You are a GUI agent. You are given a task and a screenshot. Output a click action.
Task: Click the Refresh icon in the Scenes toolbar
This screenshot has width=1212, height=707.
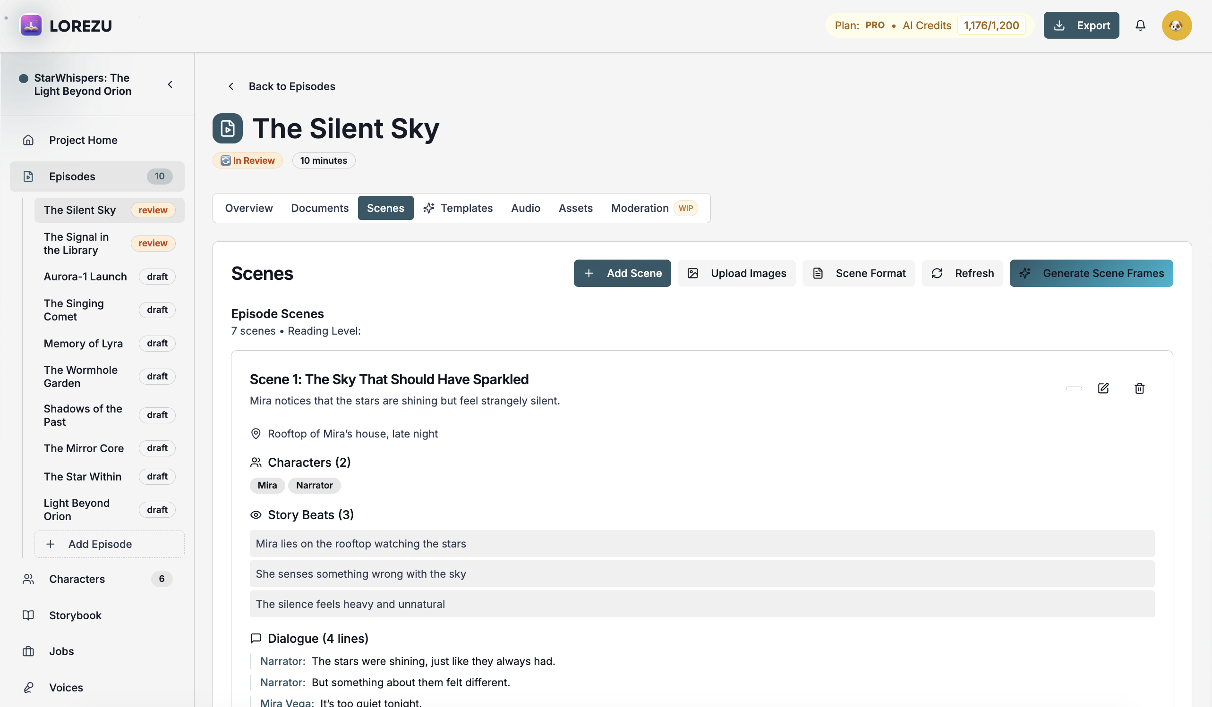tap(937, 273)
